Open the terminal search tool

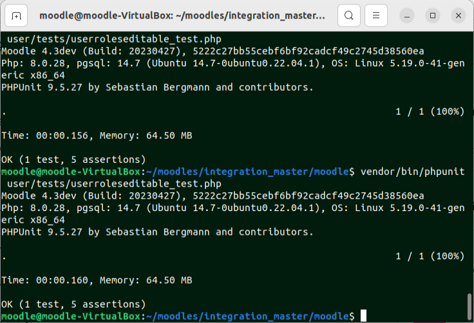349,15
